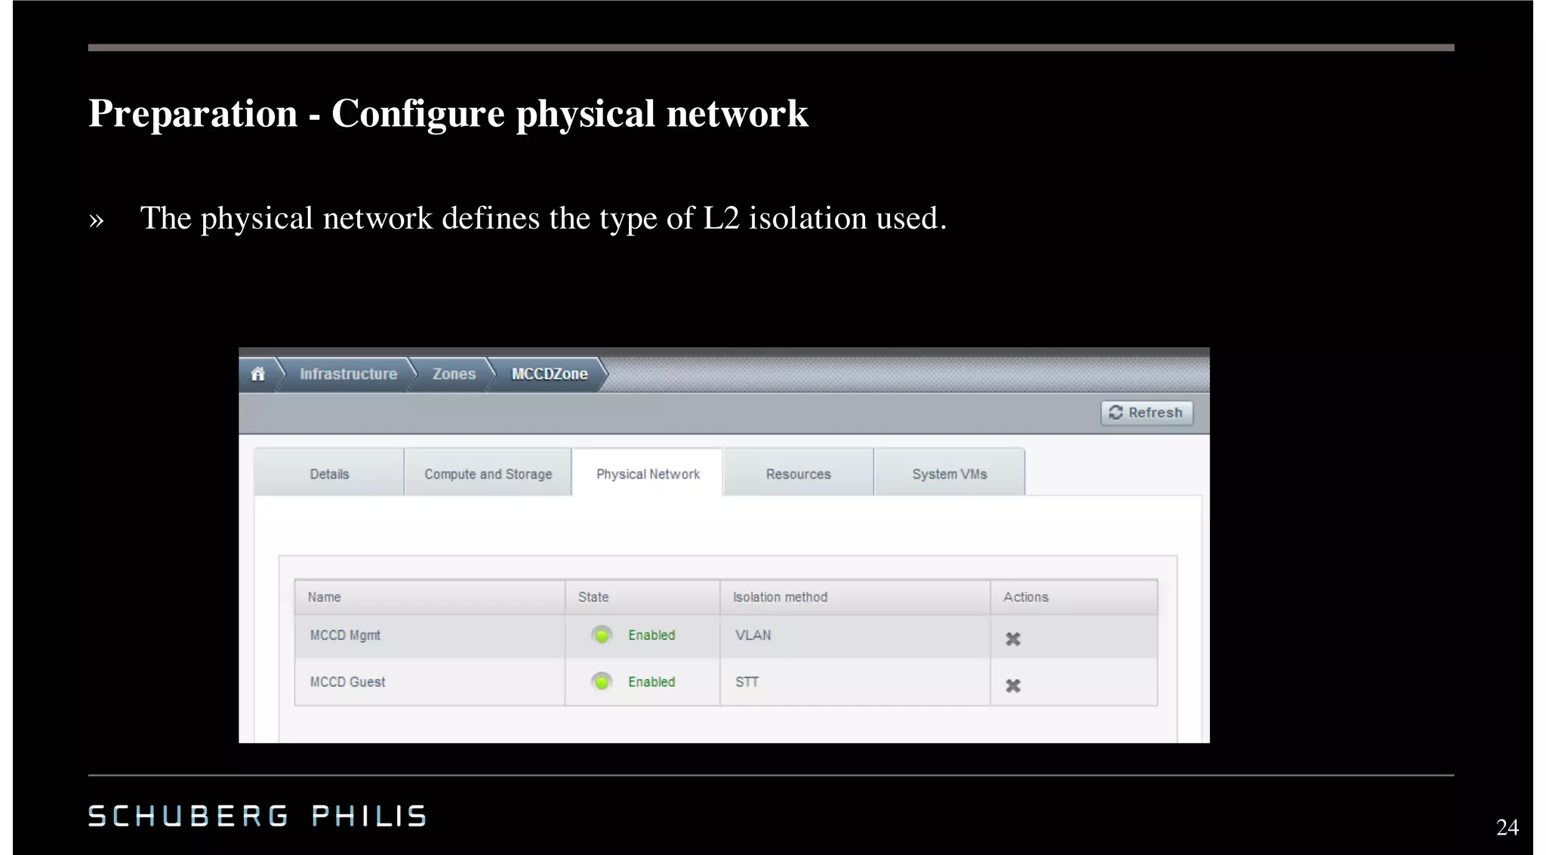Switch to the Resources tab
Viewport: 1546px width, 855px height.
point(798,474)
